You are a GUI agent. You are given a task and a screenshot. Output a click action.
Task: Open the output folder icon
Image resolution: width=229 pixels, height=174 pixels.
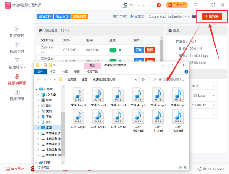[x=194, y=16]
